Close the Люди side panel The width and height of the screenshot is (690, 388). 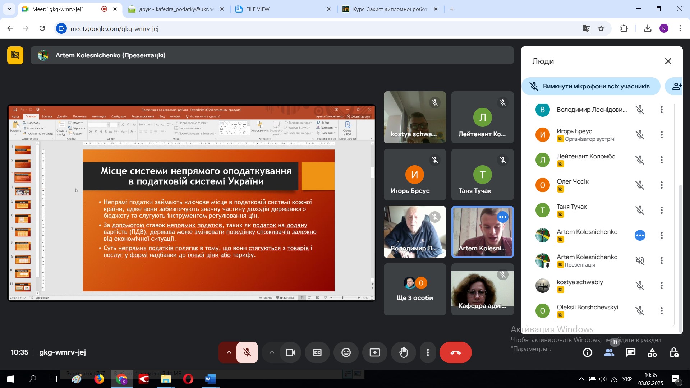[668, 61]
